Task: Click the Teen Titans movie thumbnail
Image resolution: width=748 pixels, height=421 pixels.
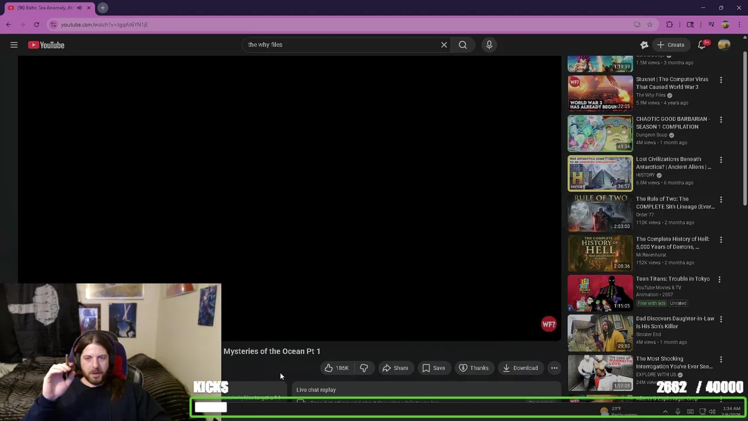Action: (600, 293)
